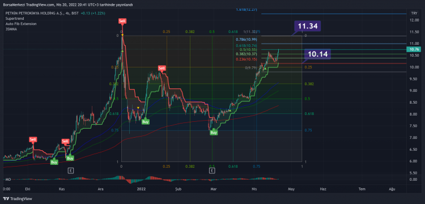This screenshot has width=425, height=204.
Task: Click the Buy marker below the March low
Action: click(x=214, y=133)
